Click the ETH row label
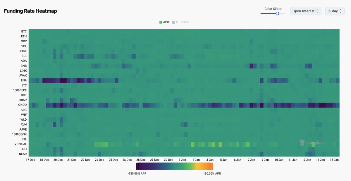Screen dimensions: 351x181 tap(24, 36)
